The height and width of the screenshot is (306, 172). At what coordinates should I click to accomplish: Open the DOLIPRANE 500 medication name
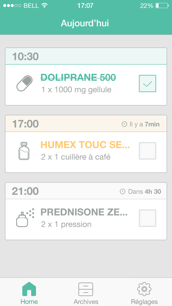pyautogui.click(x=78, y=78)
